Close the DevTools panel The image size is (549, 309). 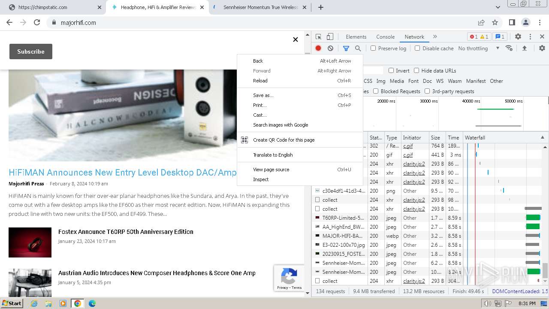point(542,37)
